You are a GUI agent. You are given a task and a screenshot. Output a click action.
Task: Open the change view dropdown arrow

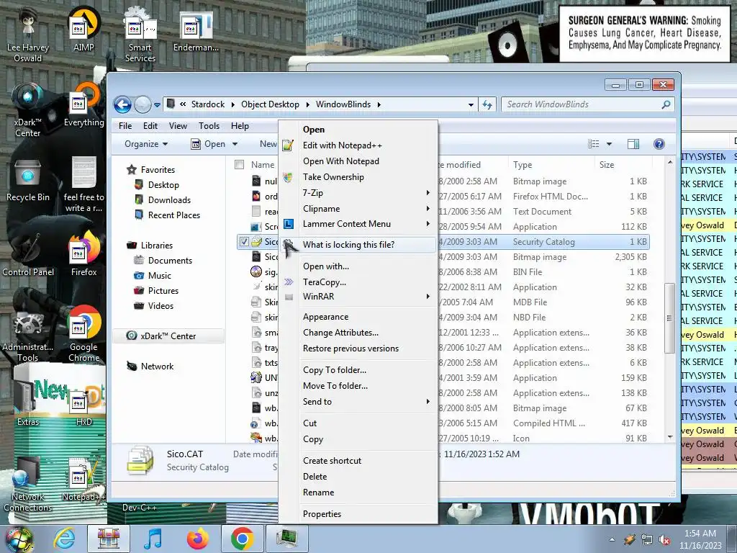point(609,144)
